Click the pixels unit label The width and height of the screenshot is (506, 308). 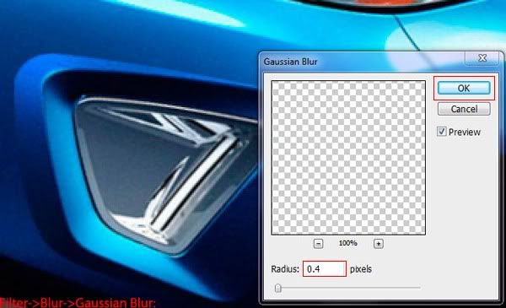pos(361,269)
